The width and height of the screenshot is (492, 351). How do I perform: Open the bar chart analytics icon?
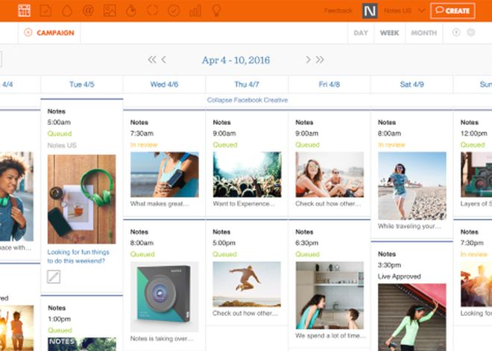coord(195,11)
